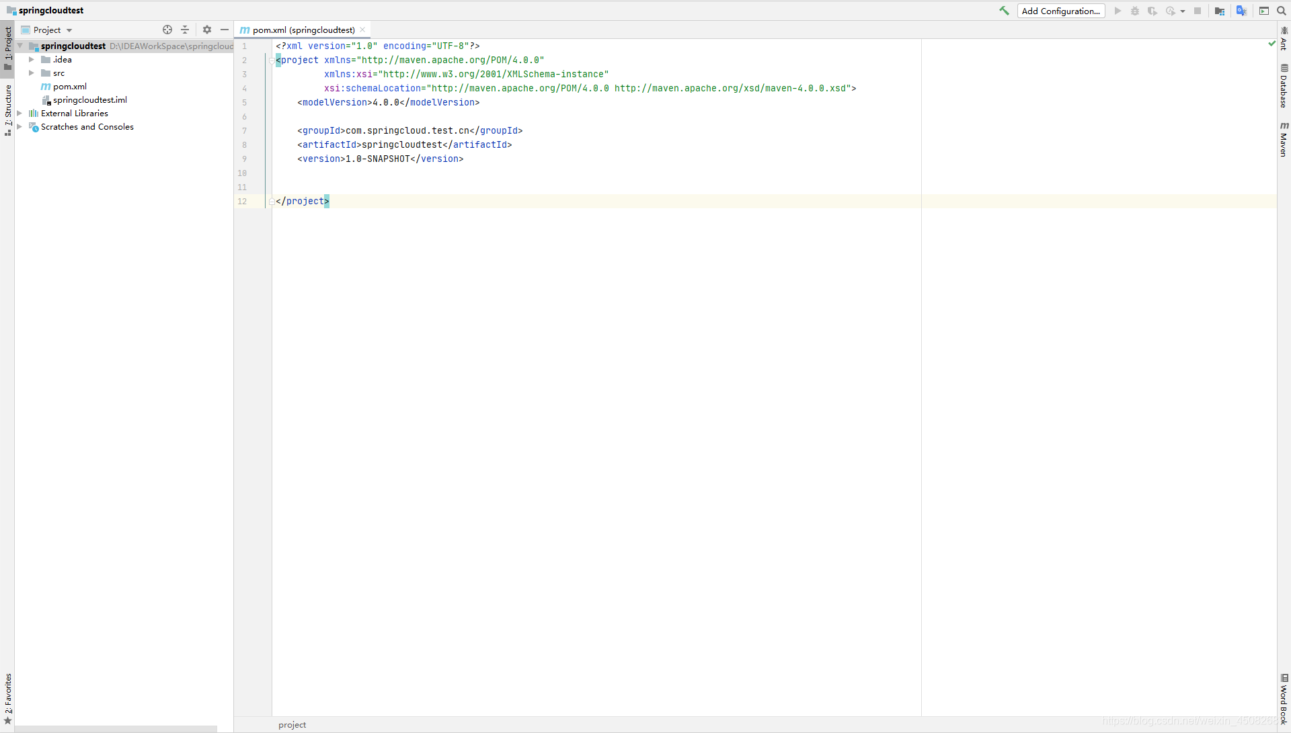Viewport: 1291px width, 733px height.
Task: Click the Profiler run icon
Action: tap(1171, 11)
